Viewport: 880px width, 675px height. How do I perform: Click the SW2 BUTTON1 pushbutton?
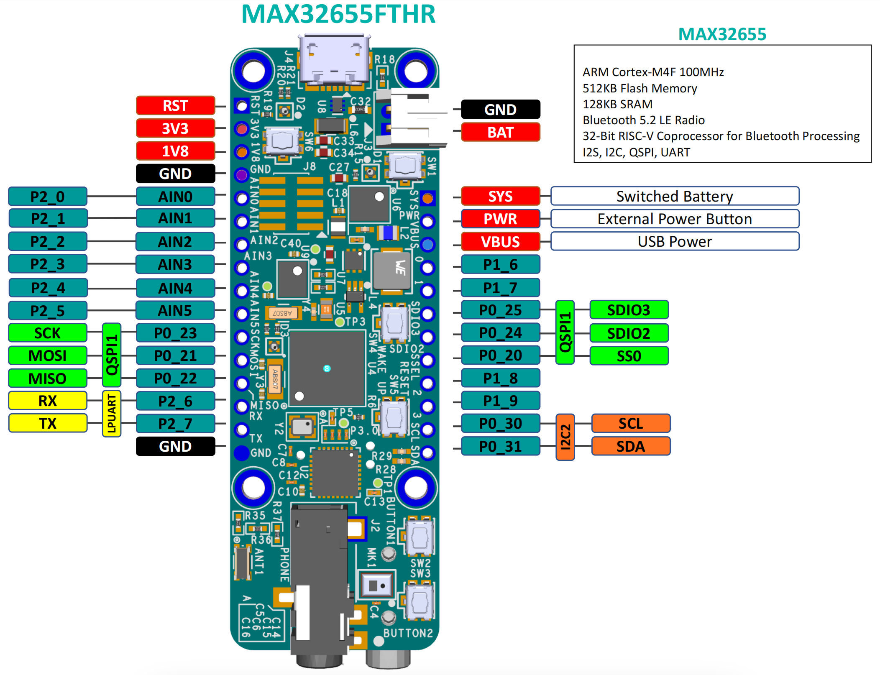419,537
